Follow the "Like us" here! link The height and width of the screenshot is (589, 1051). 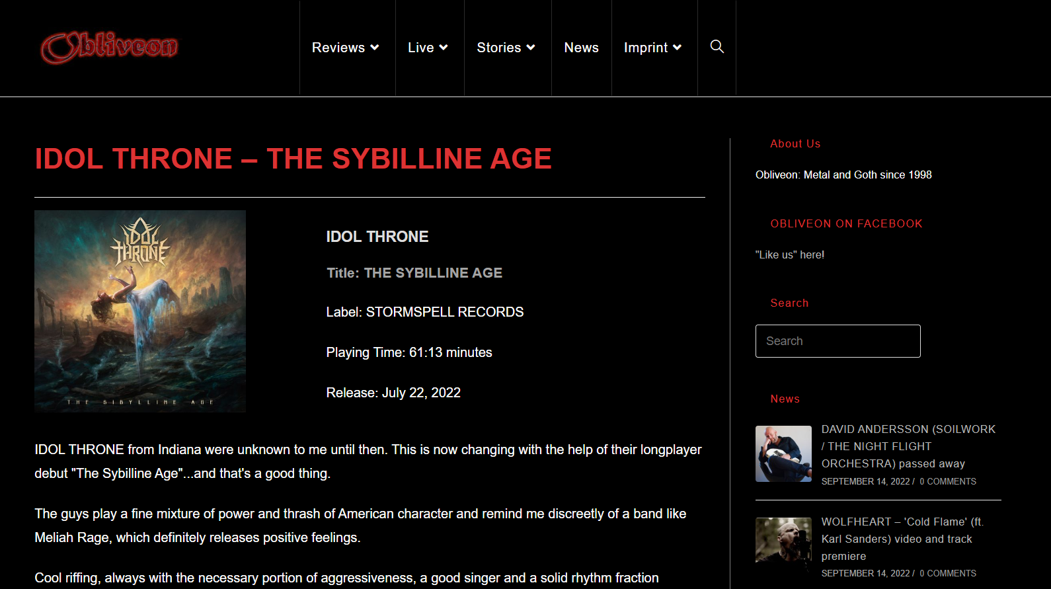[x=790, y=255]
